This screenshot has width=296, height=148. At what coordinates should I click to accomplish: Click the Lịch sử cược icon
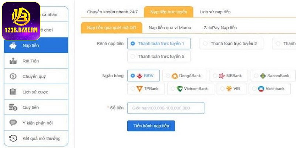coord(13,92)
